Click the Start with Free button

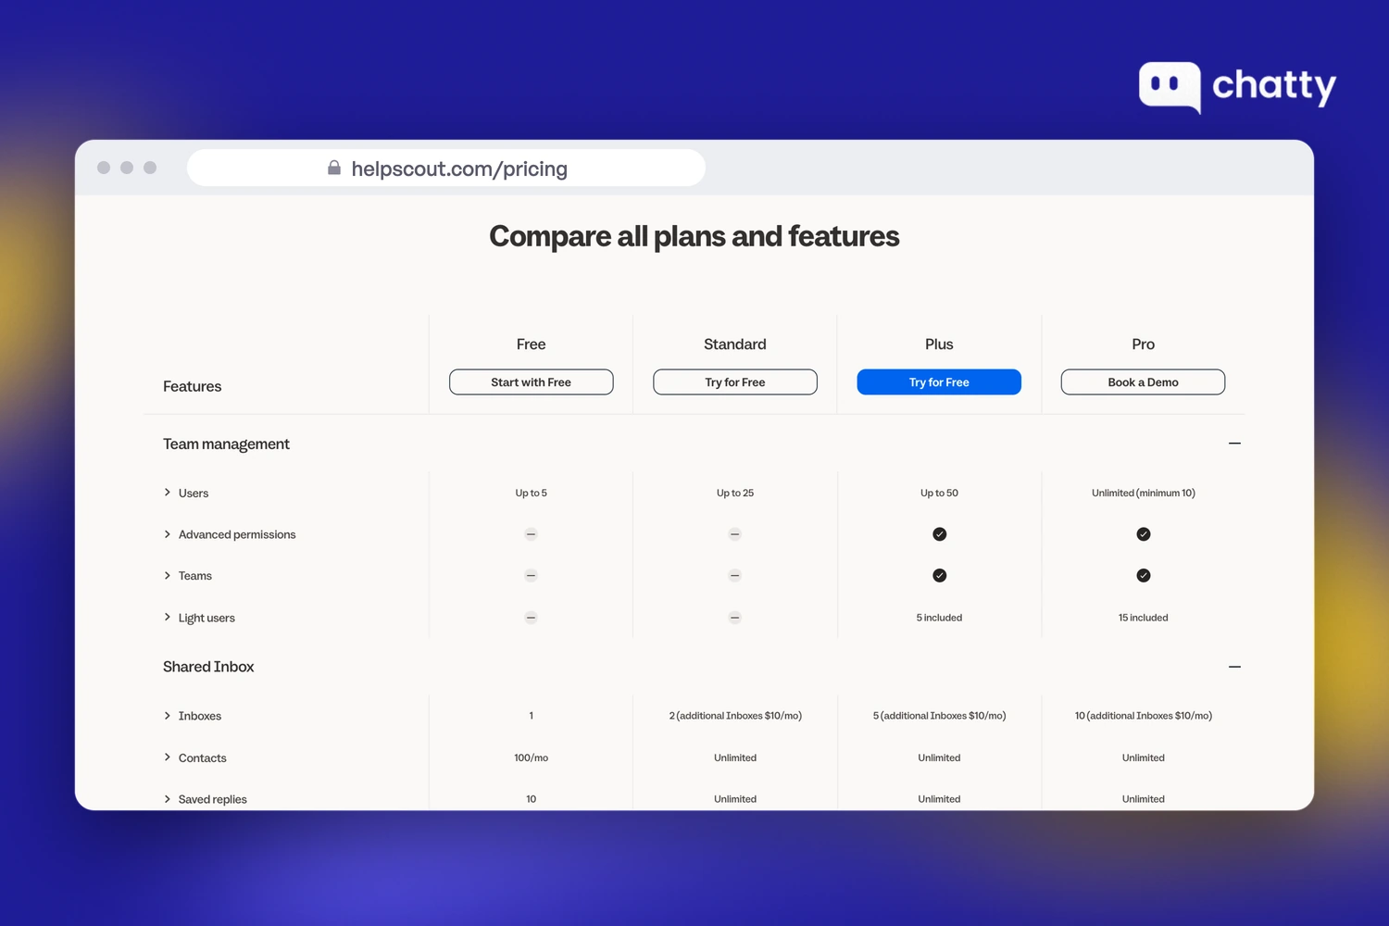click(x=531, y=382)
